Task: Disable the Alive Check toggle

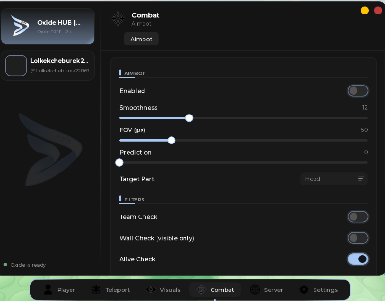Action: 358,259
